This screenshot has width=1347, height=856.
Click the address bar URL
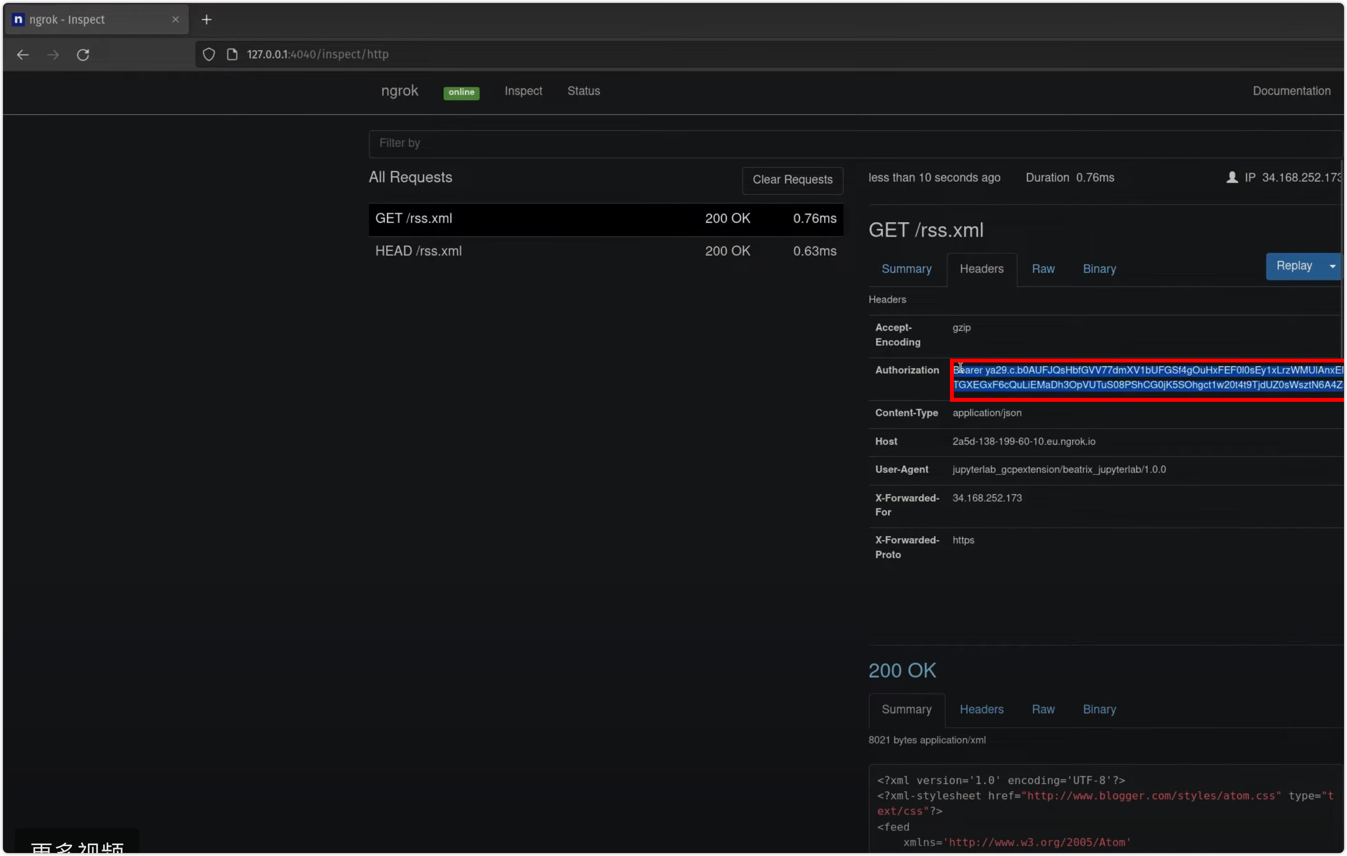[x=317, y=54]
